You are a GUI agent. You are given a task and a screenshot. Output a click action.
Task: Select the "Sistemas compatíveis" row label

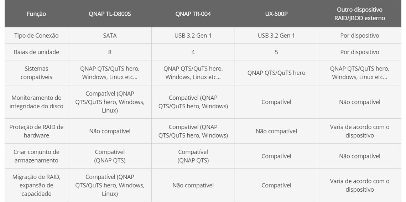[x=36, y=73]
